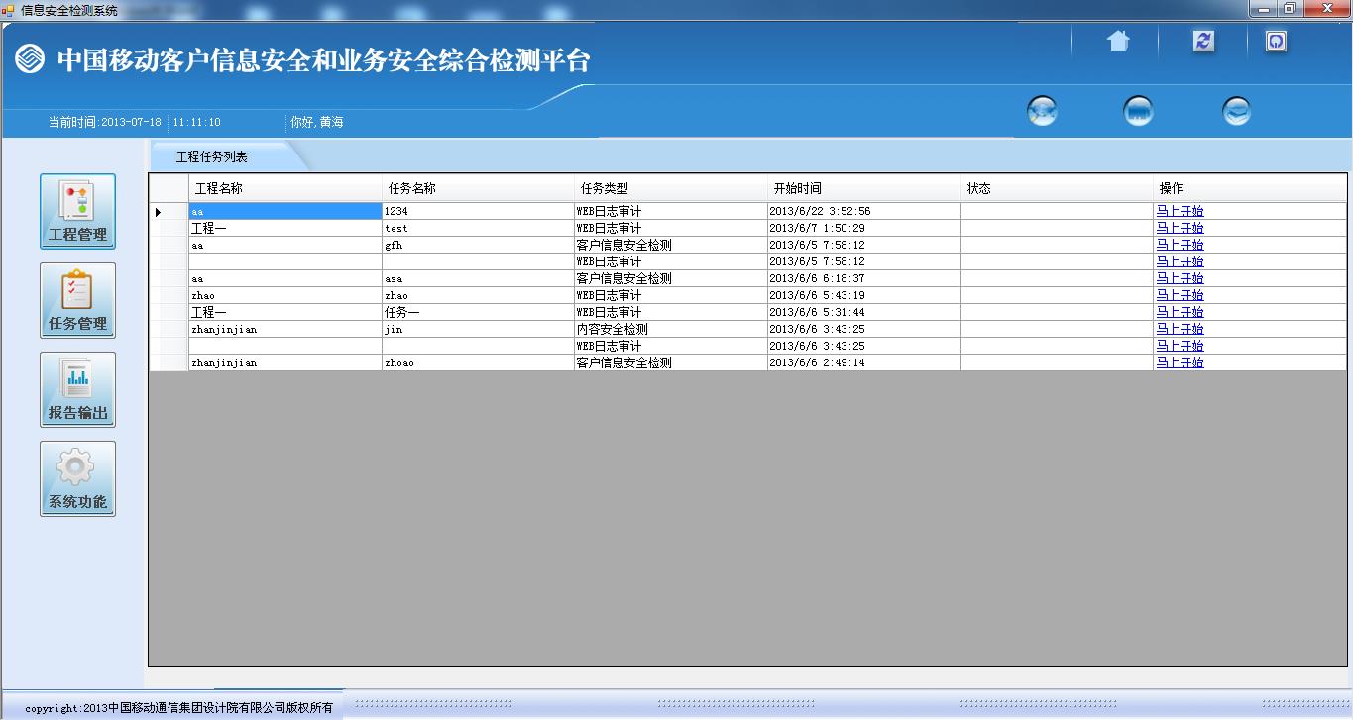
Task: Open the 工程管理 project management panel
Action: pyautogui.click(x=77, y=211)
